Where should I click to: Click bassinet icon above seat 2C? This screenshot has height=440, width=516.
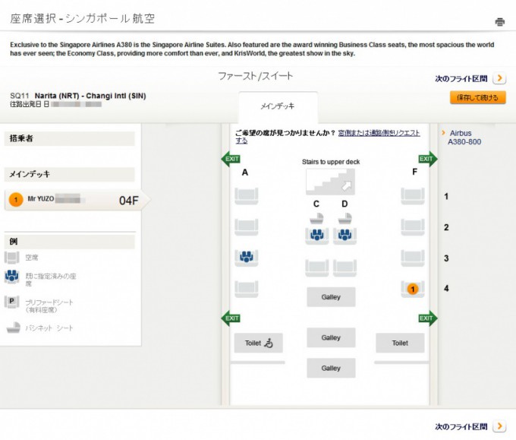[316, 219]
